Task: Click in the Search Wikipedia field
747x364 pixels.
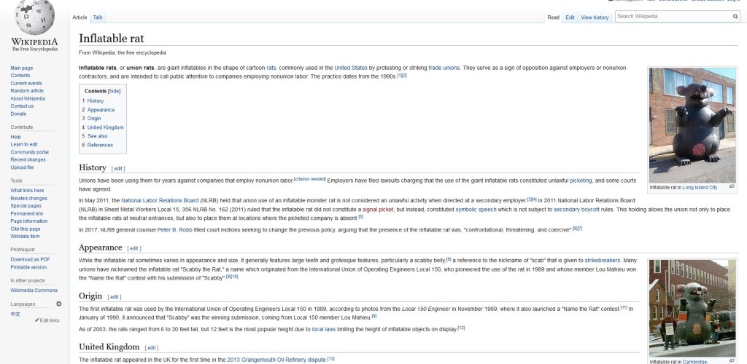Action: (x=673, y=16)
